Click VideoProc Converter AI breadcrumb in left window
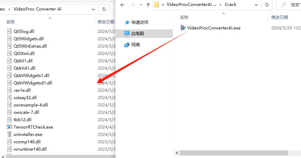This screenshot has height=158, width=301. click(x=37, y=9)
